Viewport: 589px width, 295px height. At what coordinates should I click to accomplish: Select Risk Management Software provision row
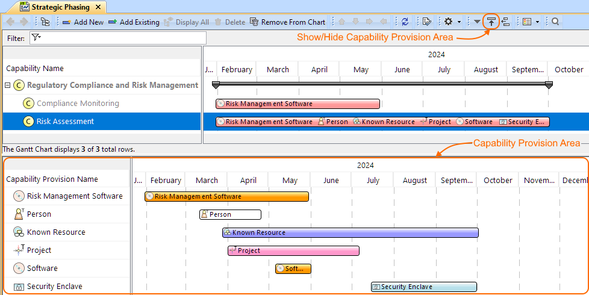[66, 196]
